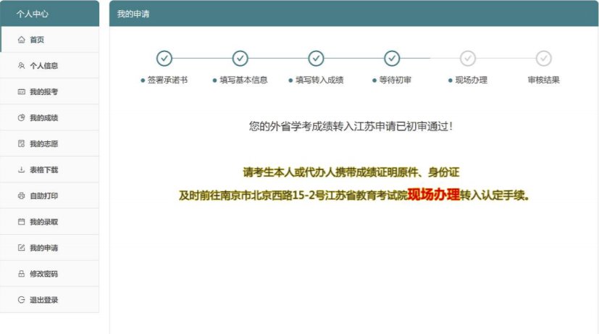Click the lock icon beside 修改密码
The width and height of the screenshot is (599, 334).
click(22, 274)
